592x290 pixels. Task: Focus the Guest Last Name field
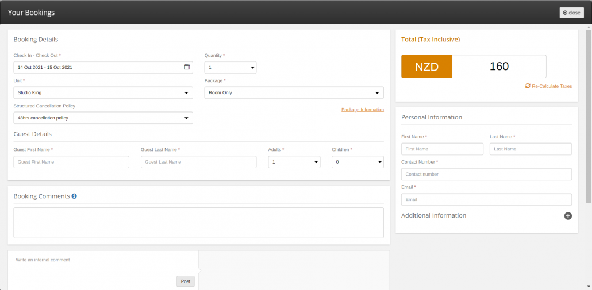pyautogui.click(x=199, y=162)
